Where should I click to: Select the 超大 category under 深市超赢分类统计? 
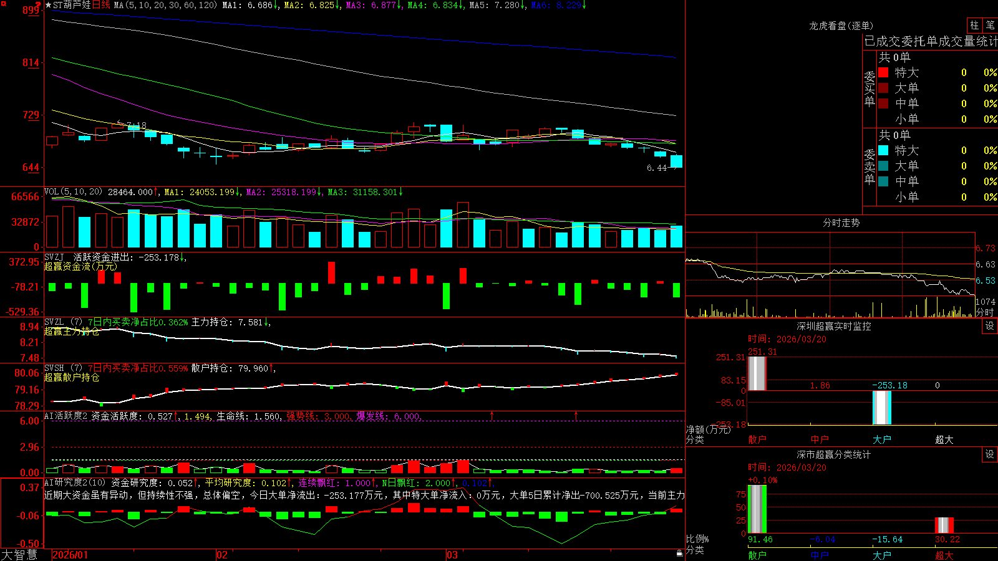point(944,555)
